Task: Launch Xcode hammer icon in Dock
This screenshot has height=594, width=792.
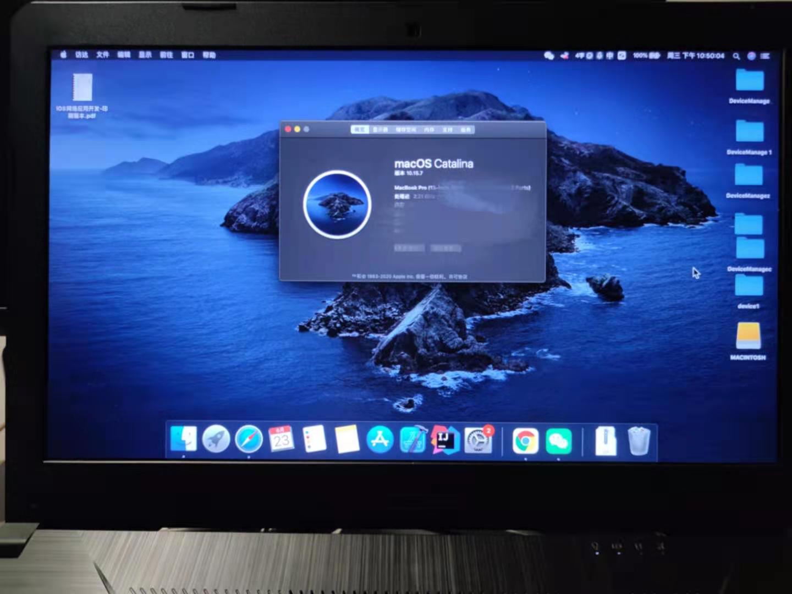Action: tap(413, 440)
